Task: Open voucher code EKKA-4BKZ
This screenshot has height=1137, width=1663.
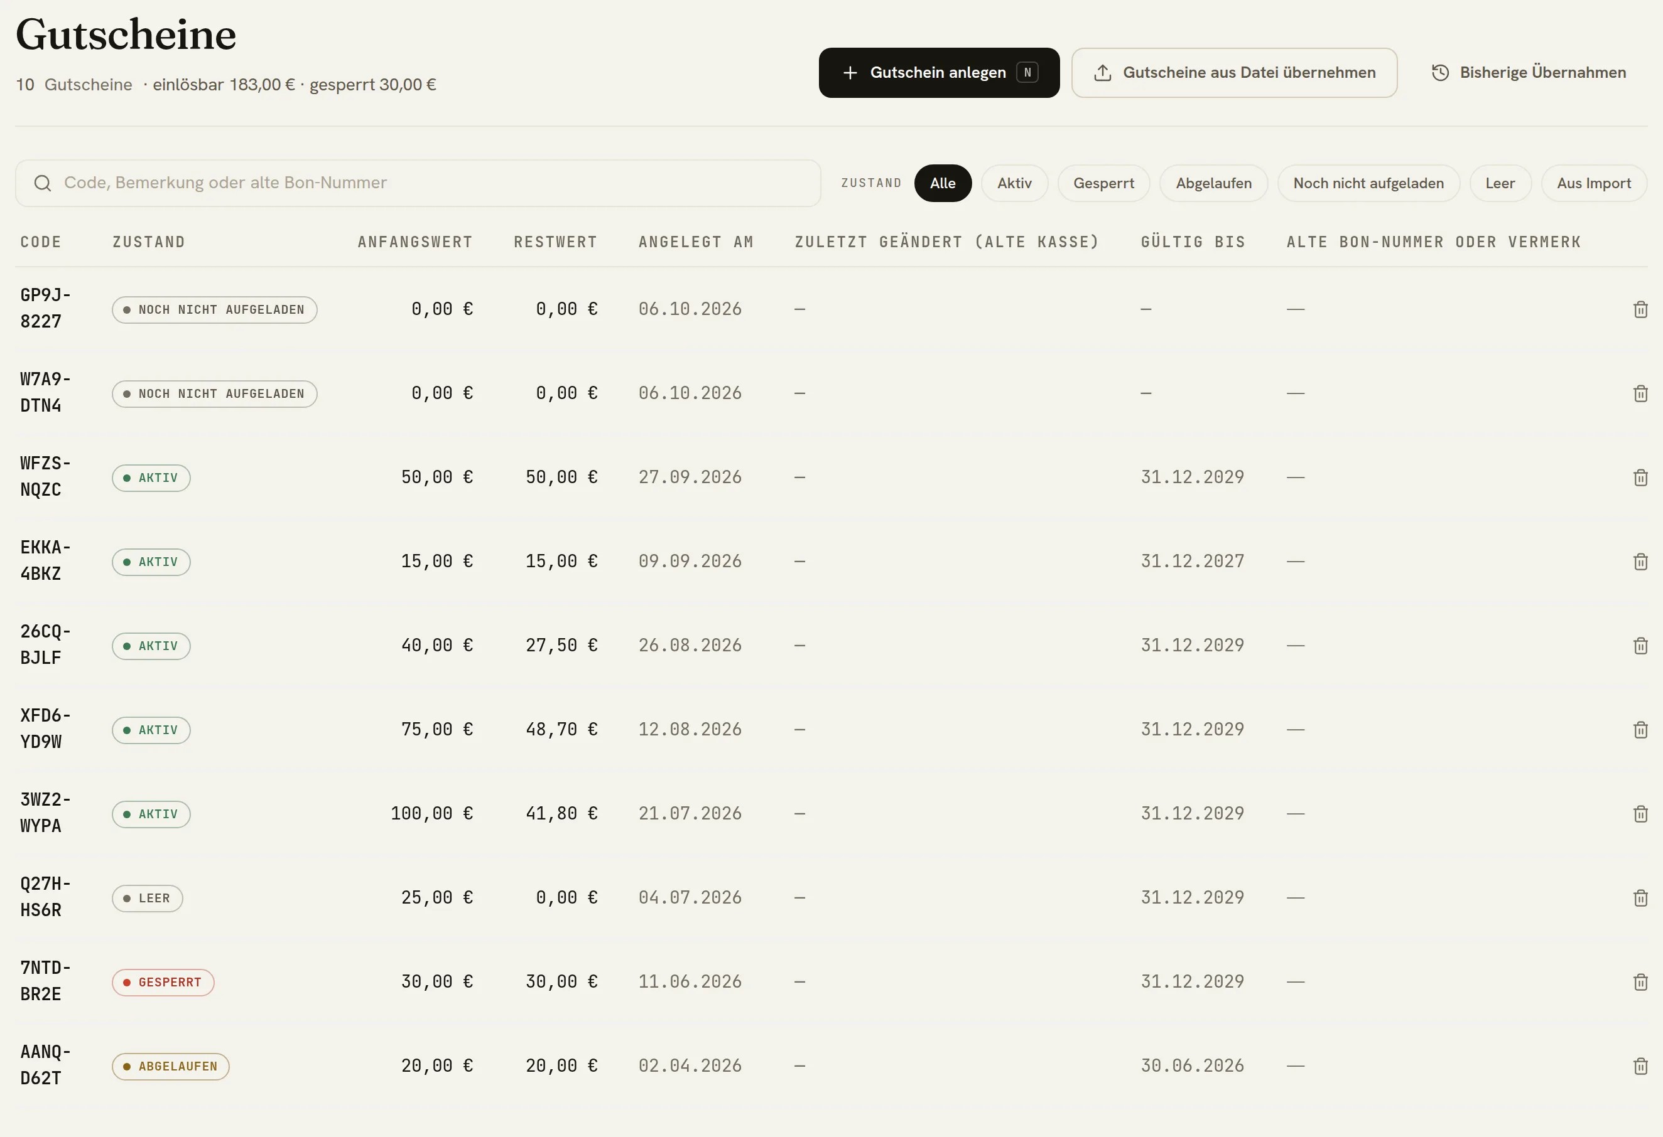Action: [45, 560]
